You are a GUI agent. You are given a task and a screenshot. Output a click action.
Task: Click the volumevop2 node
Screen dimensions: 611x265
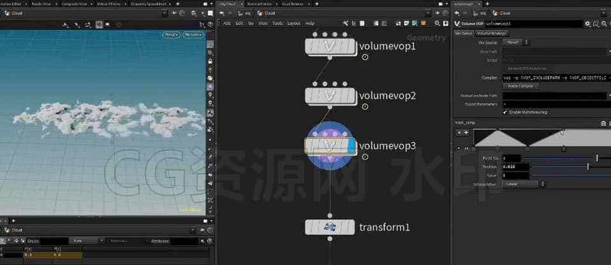coord(330,96)
